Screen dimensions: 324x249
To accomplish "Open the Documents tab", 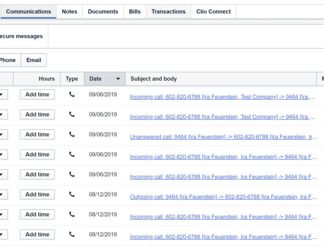I will pyautogui.click(x=103, y=12).
